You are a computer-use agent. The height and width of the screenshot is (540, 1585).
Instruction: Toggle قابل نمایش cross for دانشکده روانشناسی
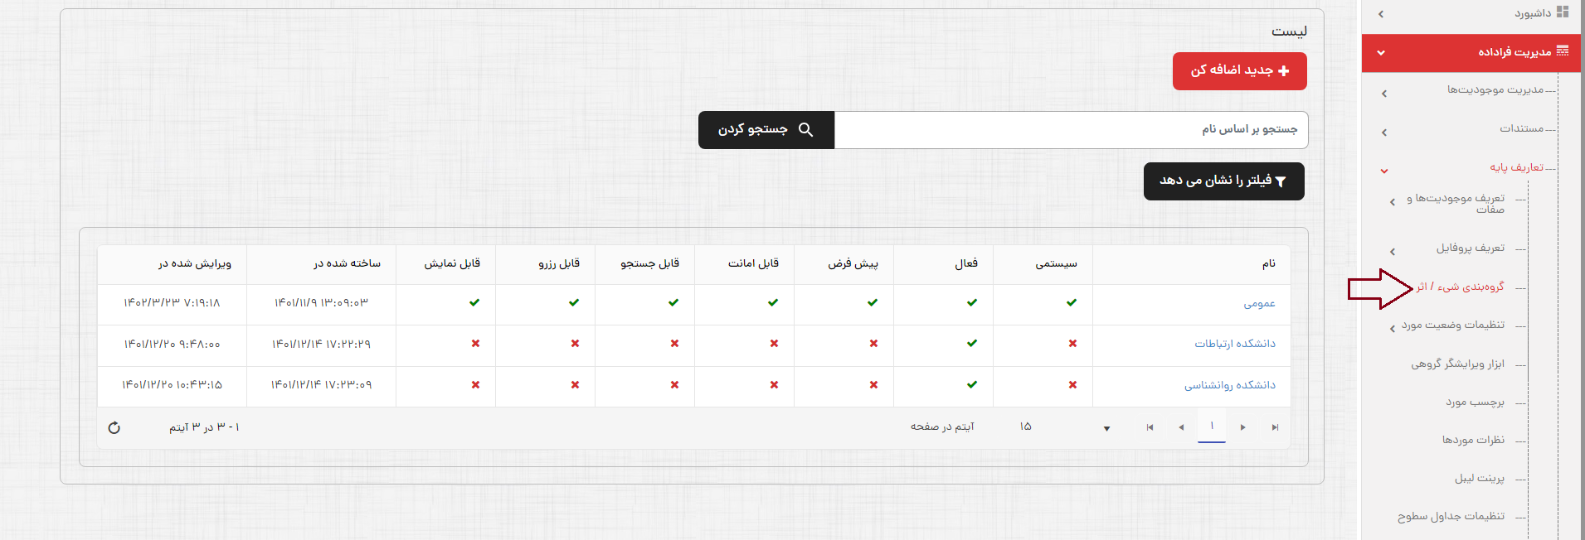(x=475, y=385)
